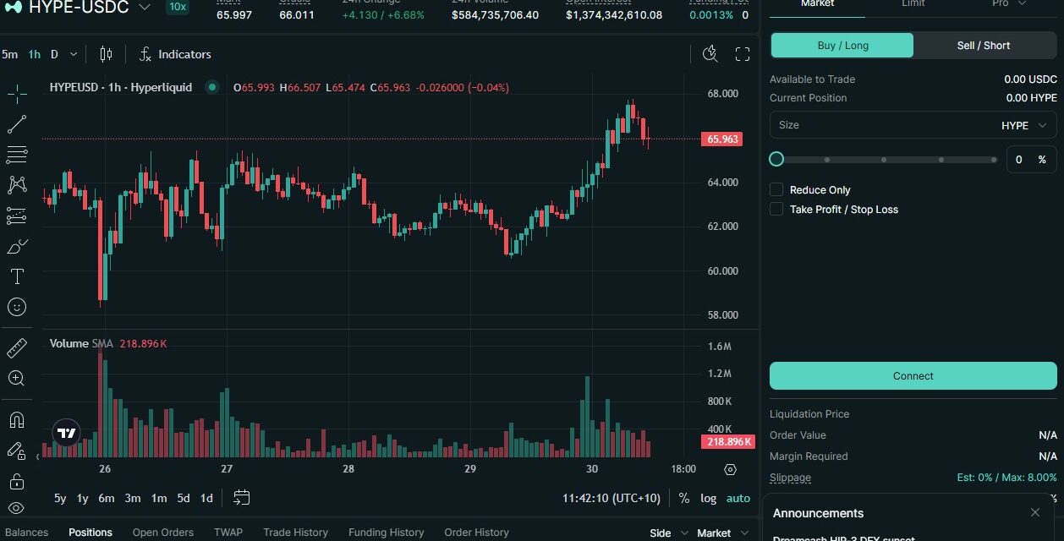Open candlestick chart style selector
Image resolution: width=1064 pixels, height=541 pixels.
(106, 54)
